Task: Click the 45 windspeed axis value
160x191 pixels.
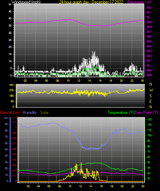Action: pos(10,12)
